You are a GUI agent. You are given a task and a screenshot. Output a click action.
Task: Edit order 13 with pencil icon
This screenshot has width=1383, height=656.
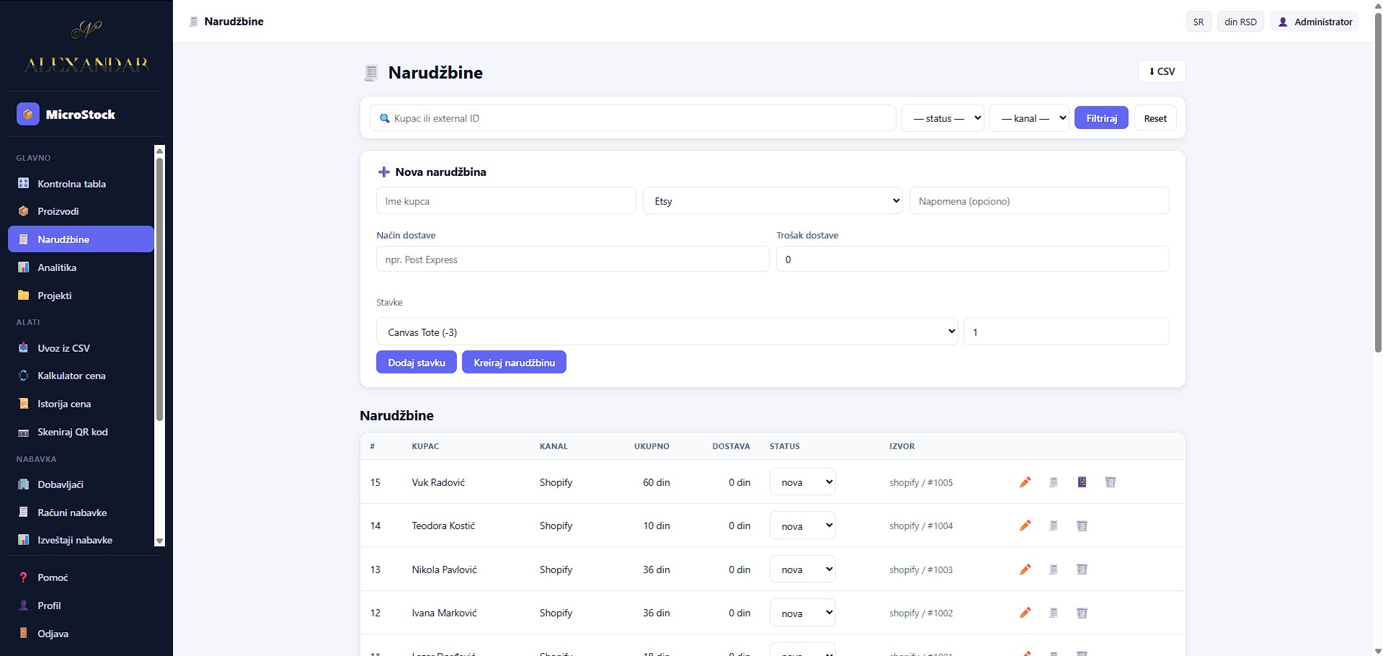[1025, 569]
